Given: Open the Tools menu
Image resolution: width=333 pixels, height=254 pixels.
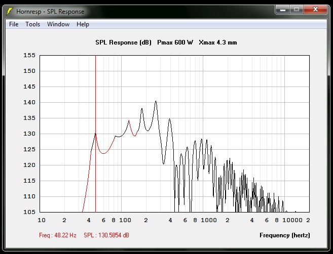Looking at the screenshot, I should pyautogui.click(x=33, y=24).
